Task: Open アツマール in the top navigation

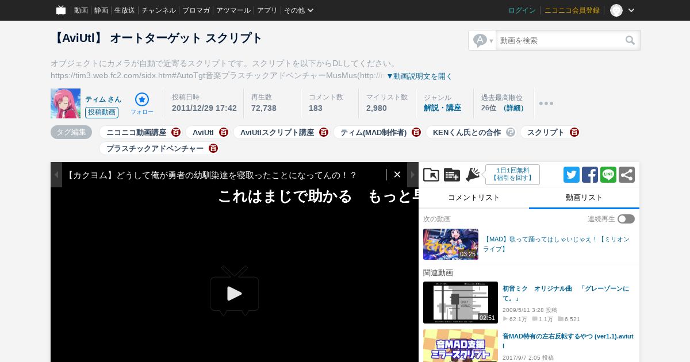Action: [233, 10]
